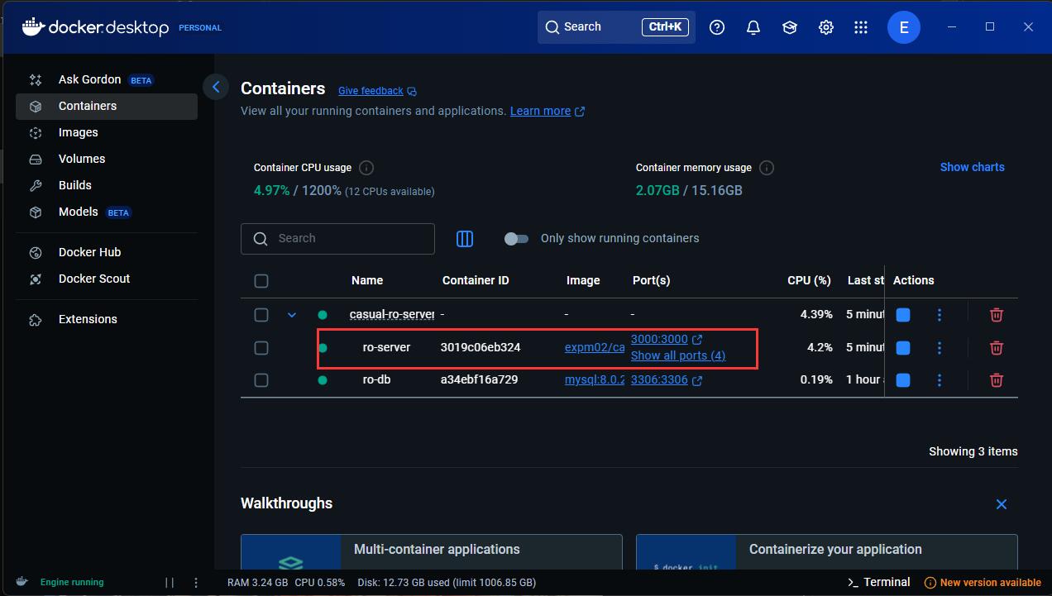Click the ro-db container name
This screenshot has width=1052, height=596.
coord(377,379)
